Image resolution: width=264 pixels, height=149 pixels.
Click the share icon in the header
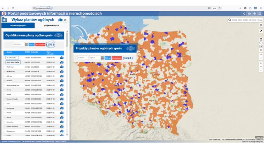(244, 14)
